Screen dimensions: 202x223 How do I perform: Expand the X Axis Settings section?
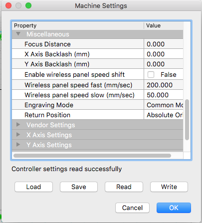pos(18,135)
